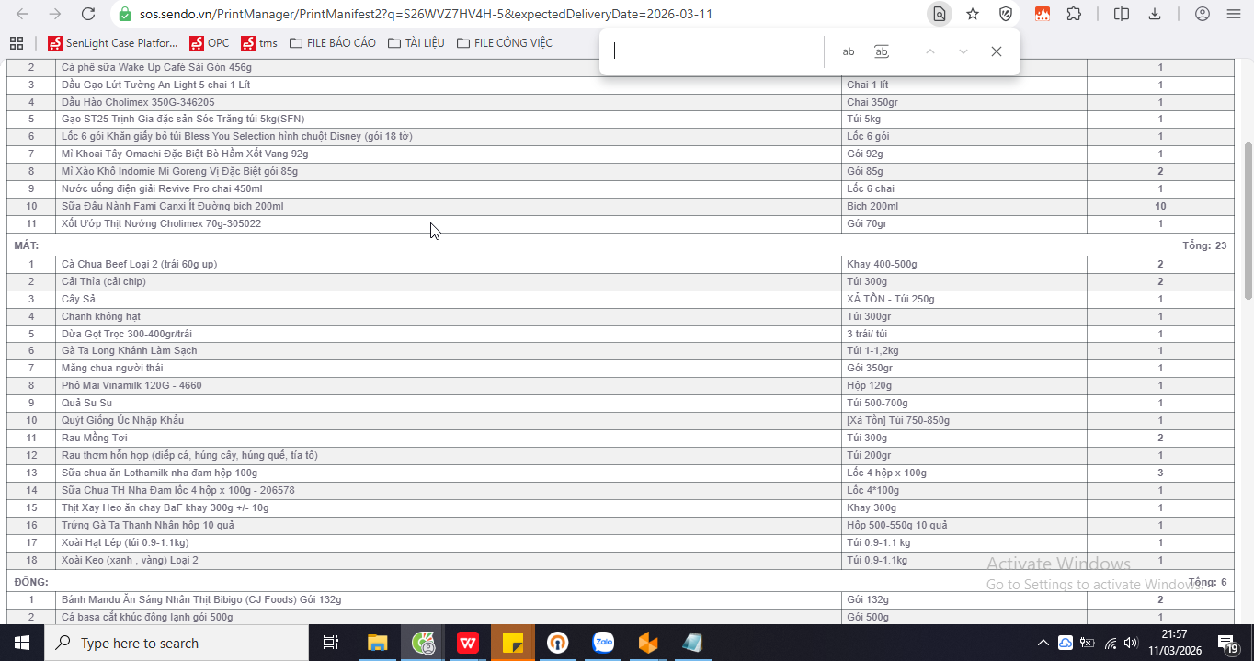
Task: Open the FILE CÔNG VIỆC bookmark folder
Action: [505, 42]
